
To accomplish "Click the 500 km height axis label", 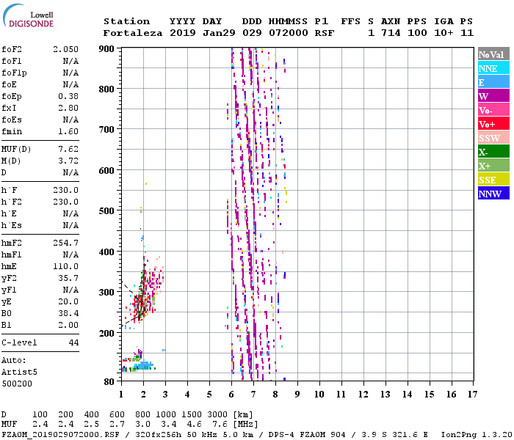I will coord(106,211).
